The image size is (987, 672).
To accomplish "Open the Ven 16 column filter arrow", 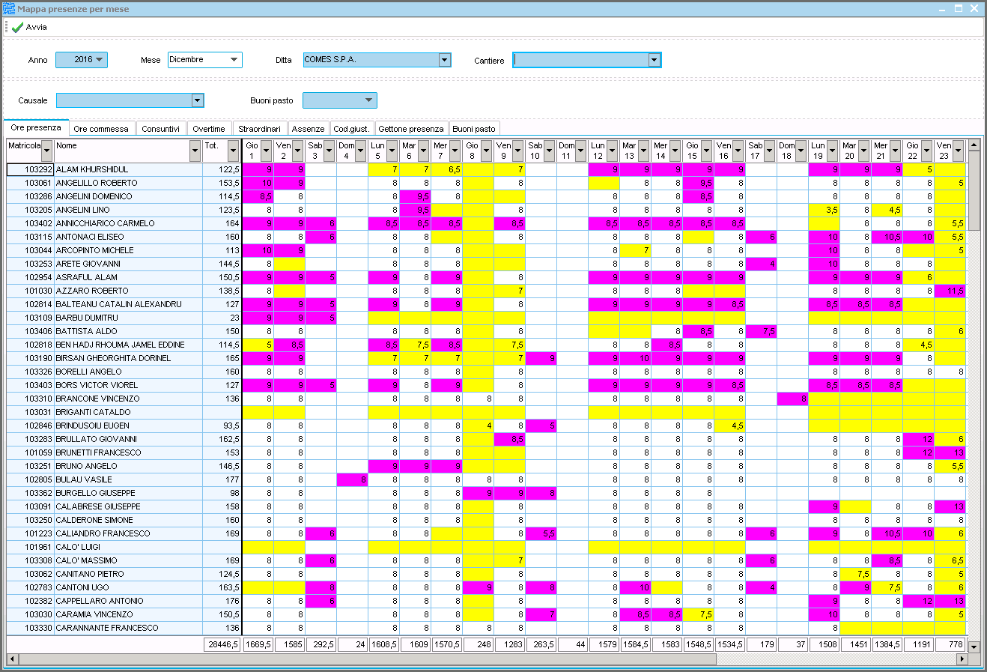I will tap(738, 151).
